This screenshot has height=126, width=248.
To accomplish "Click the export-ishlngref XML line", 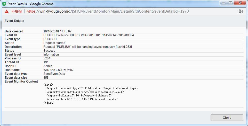I will click(x=79, y=95).
